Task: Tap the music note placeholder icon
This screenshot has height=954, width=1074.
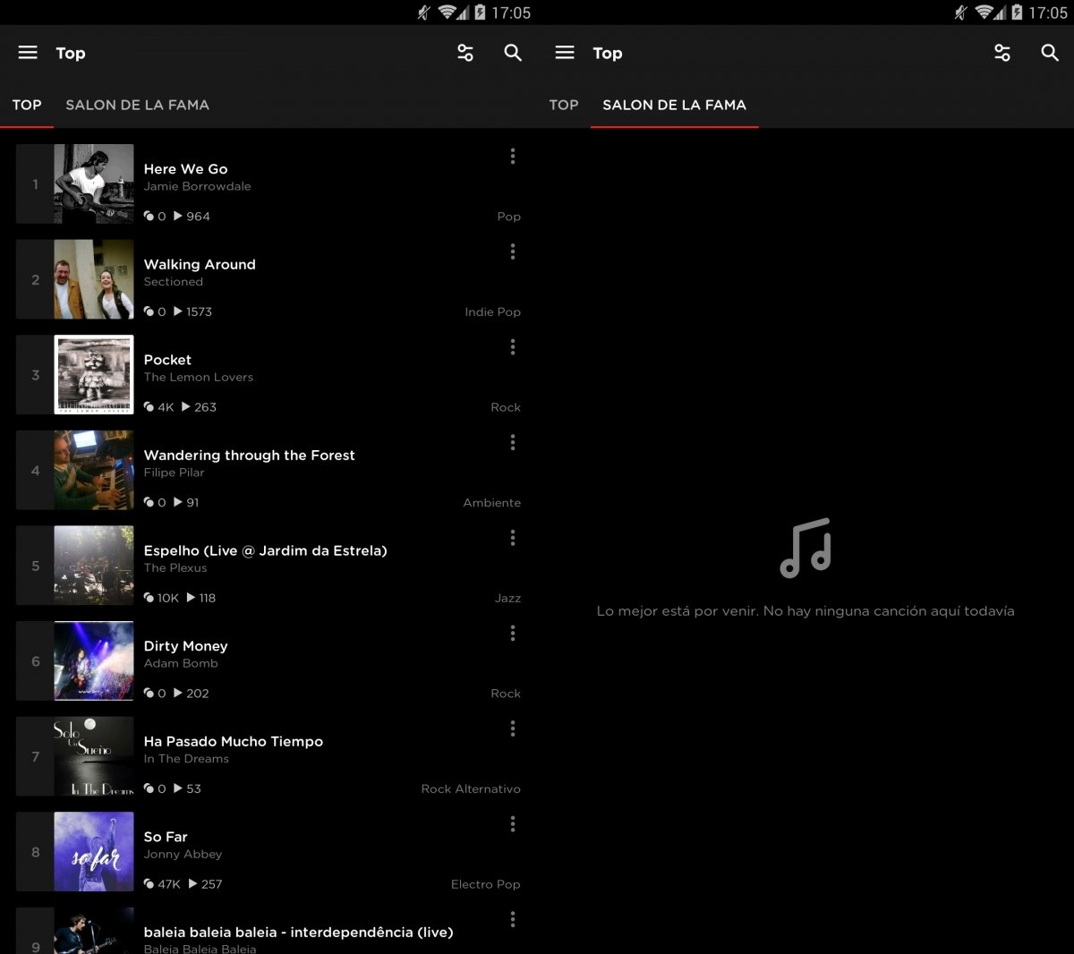Action: [805, 549]
